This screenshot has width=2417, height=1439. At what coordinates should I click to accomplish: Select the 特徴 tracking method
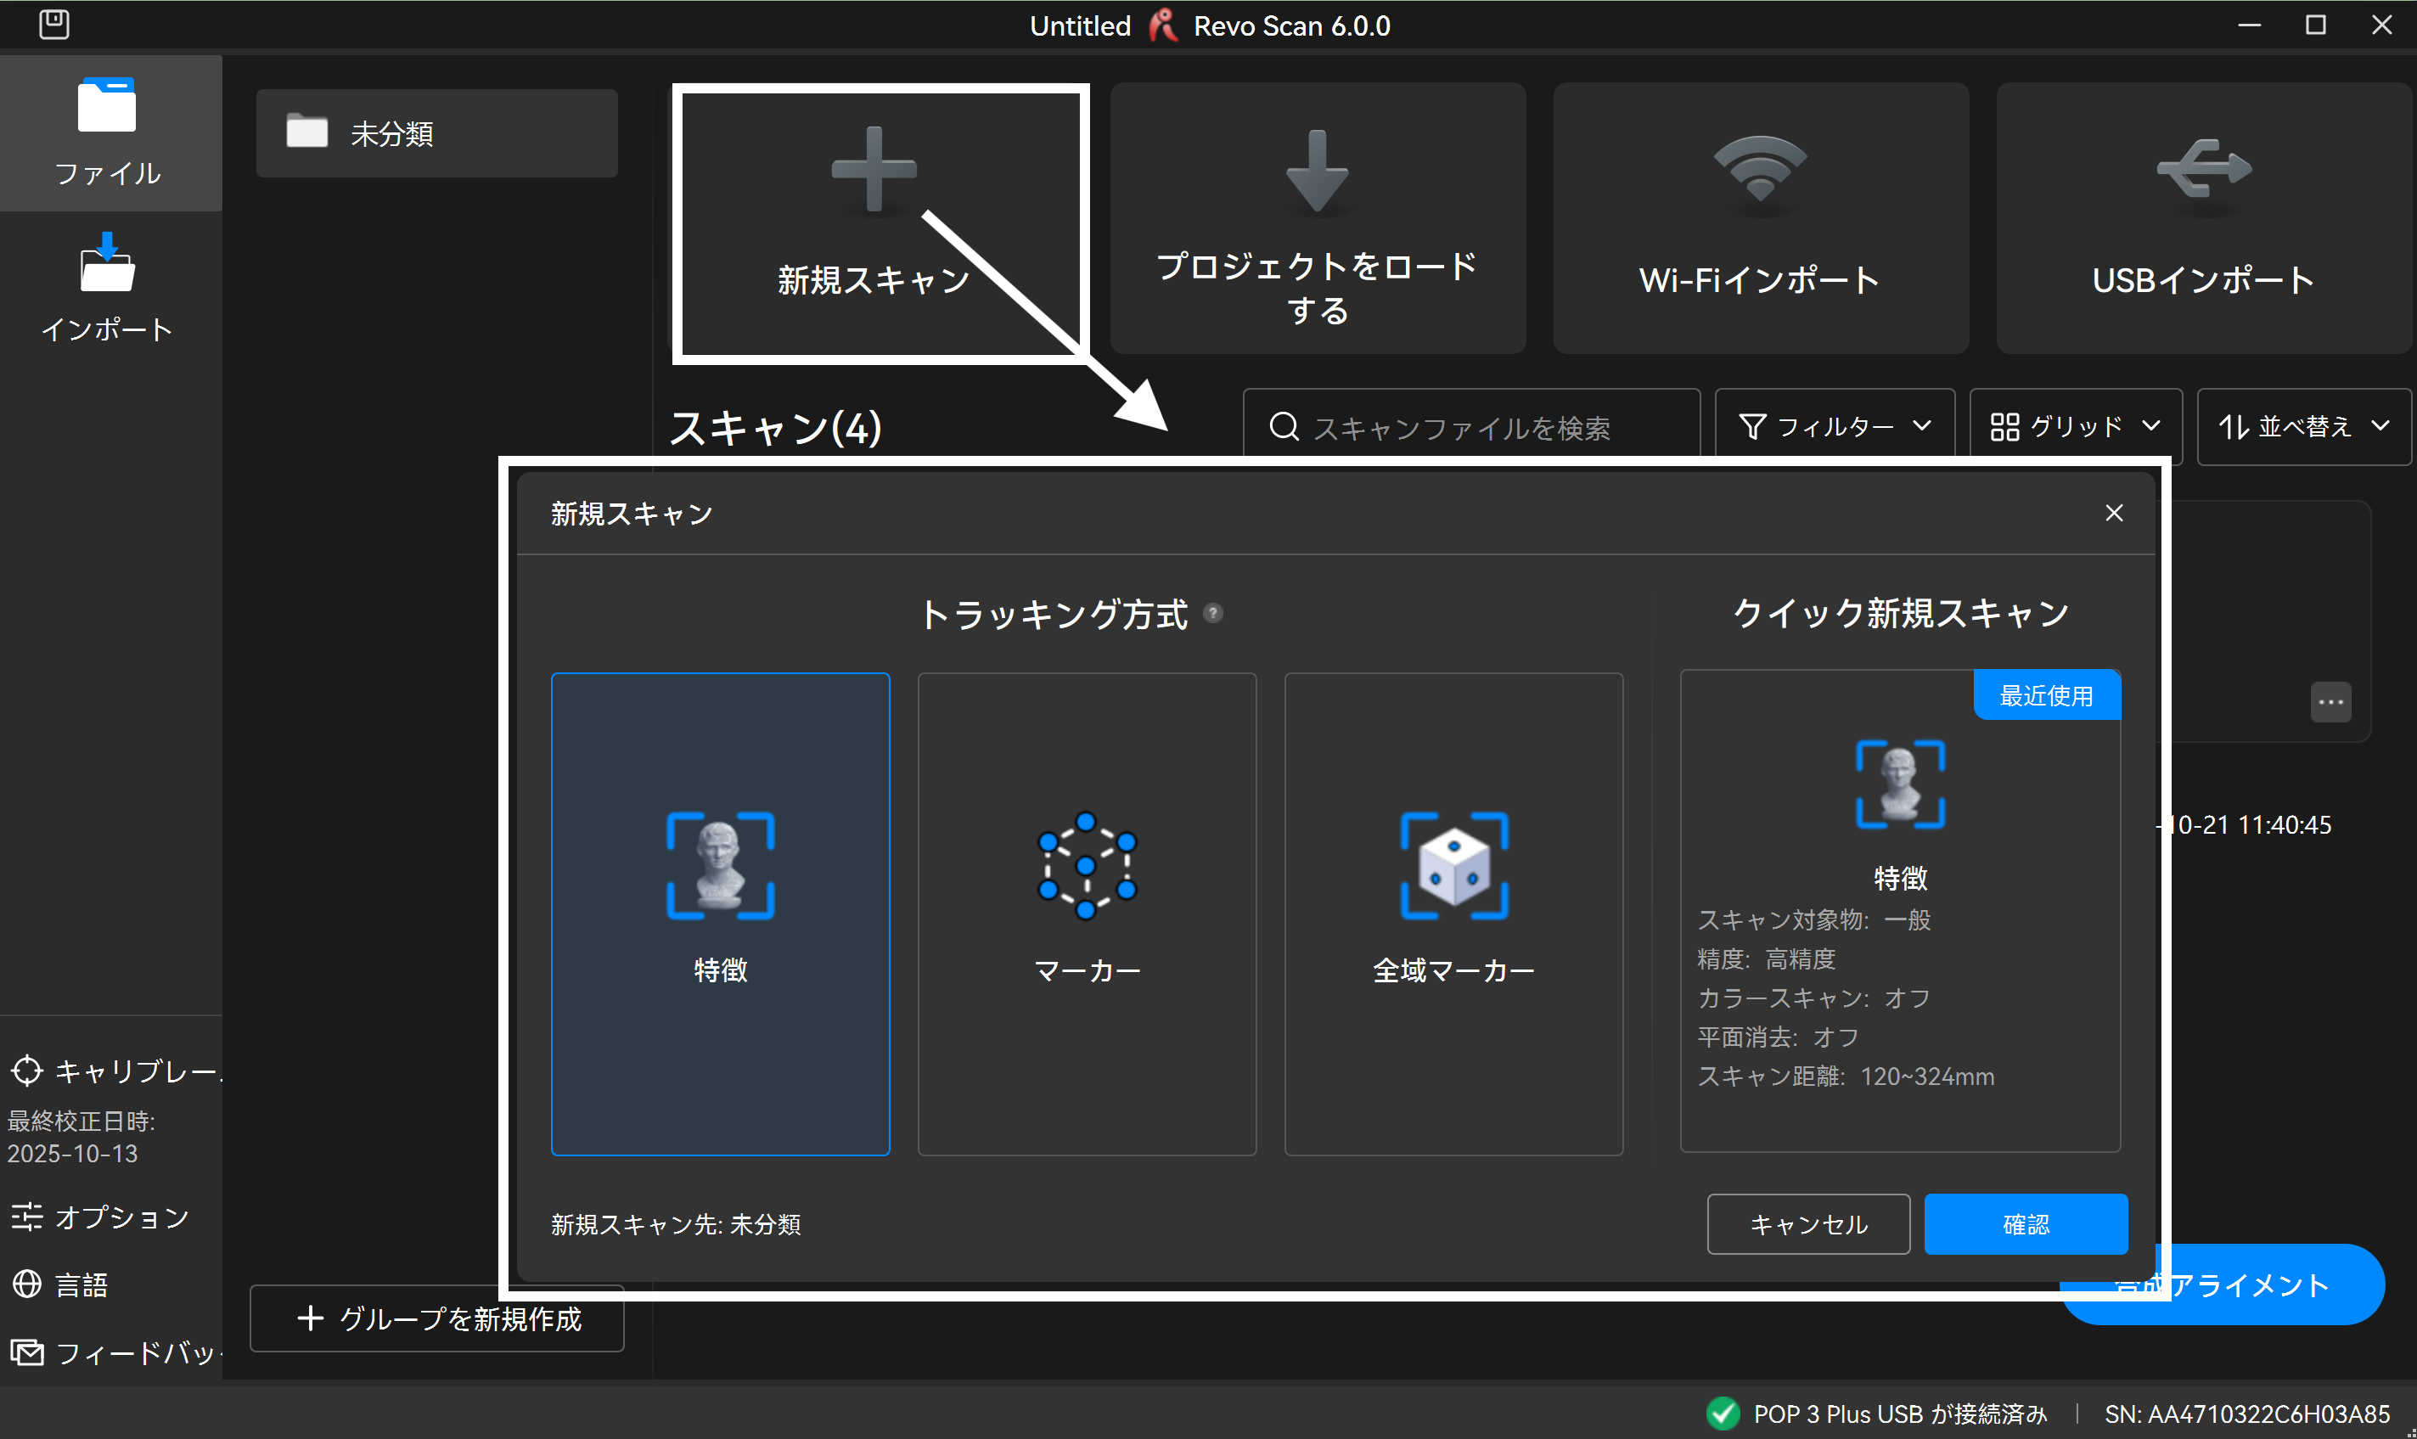tap(721, 913)
